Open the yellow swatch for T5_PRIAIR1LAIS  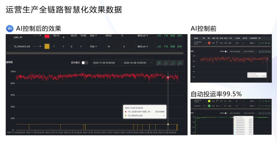(47, 47)
